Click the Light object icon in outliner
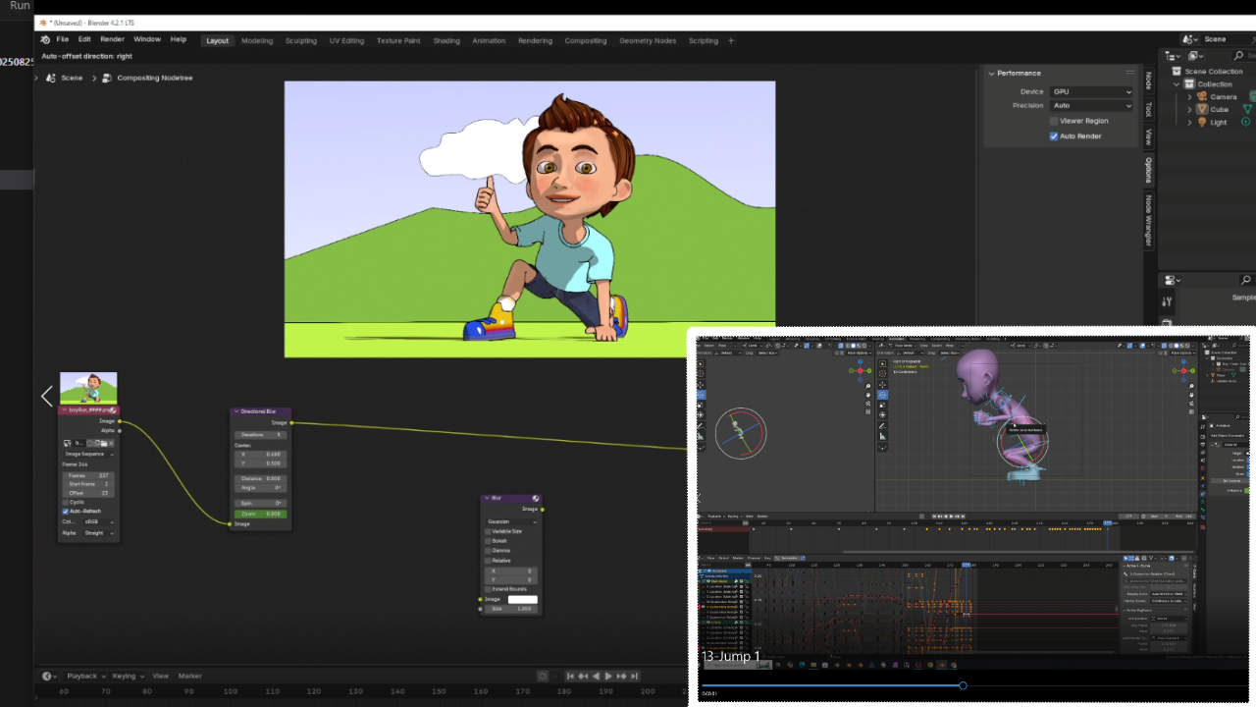Screen dimensions: 1256x707 pyautogui.click(x=1202, y=122)
